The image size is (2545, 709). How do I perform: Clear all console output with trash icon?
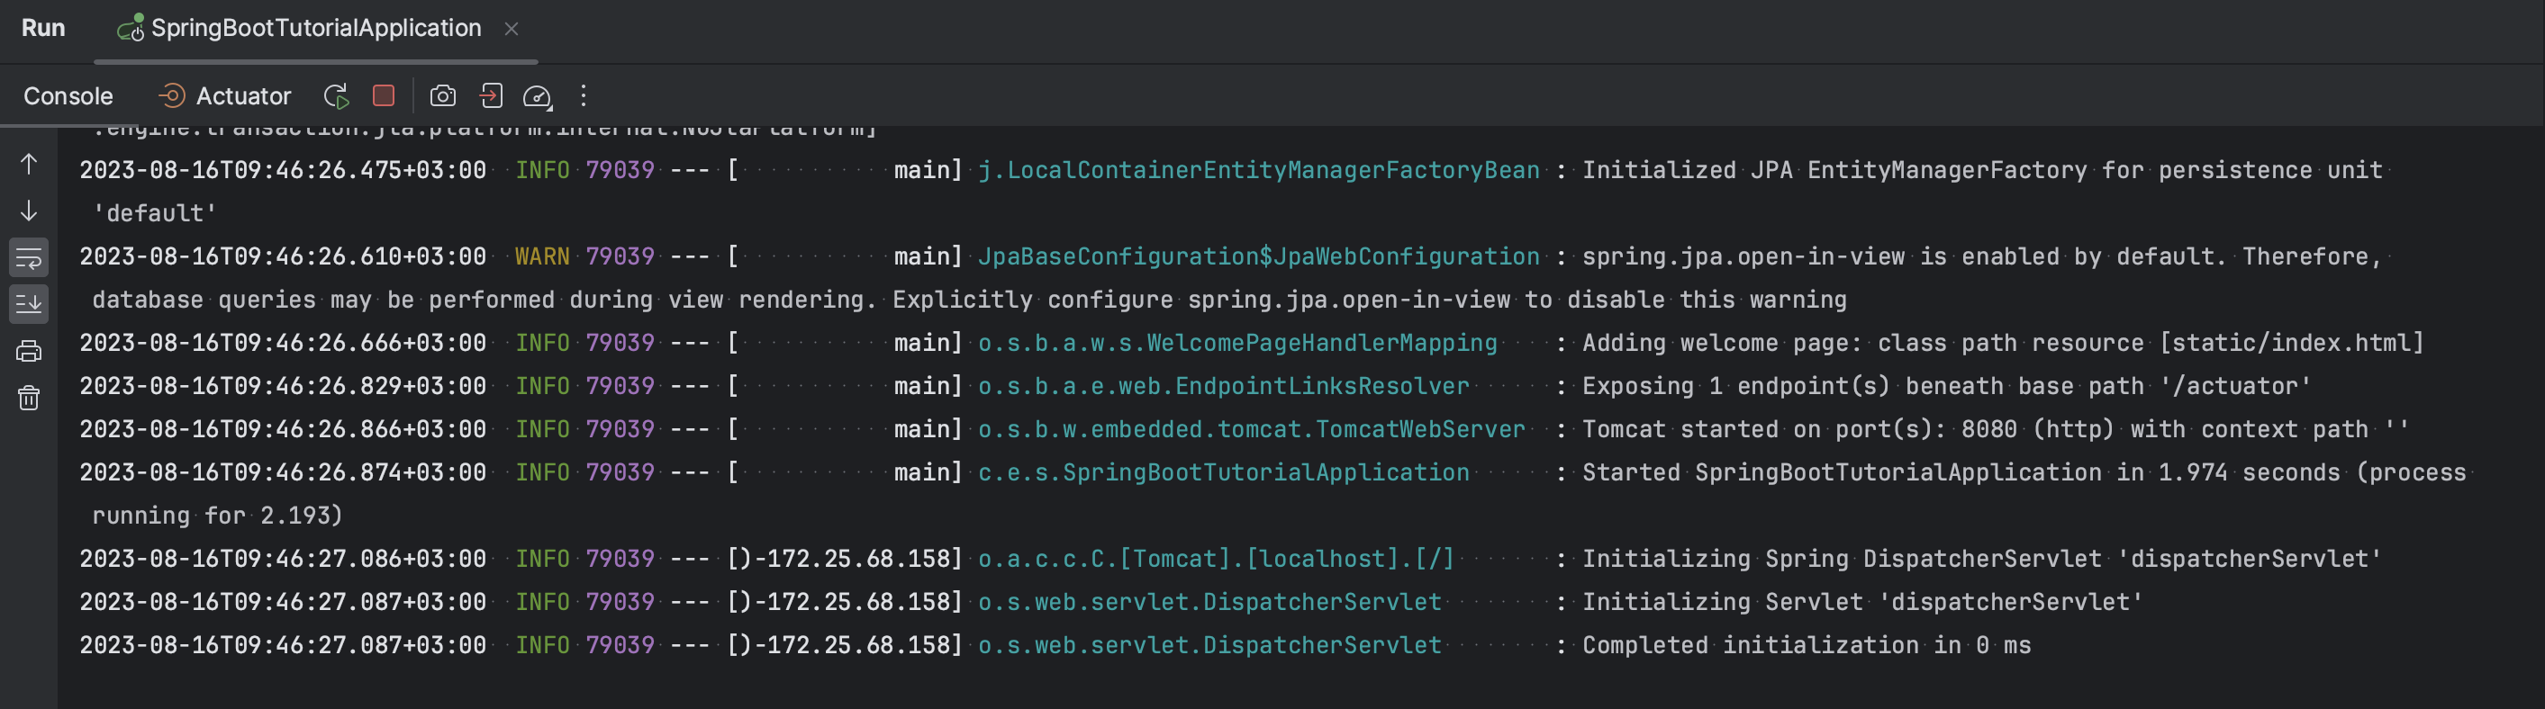coord(29,398)
